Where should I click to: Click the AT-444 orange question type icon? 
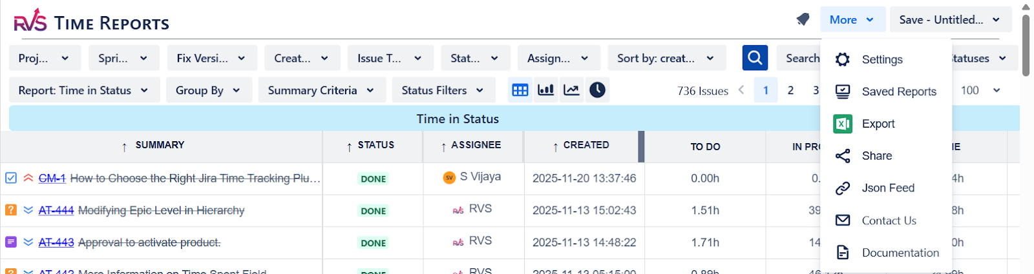[x=11, y=210]
